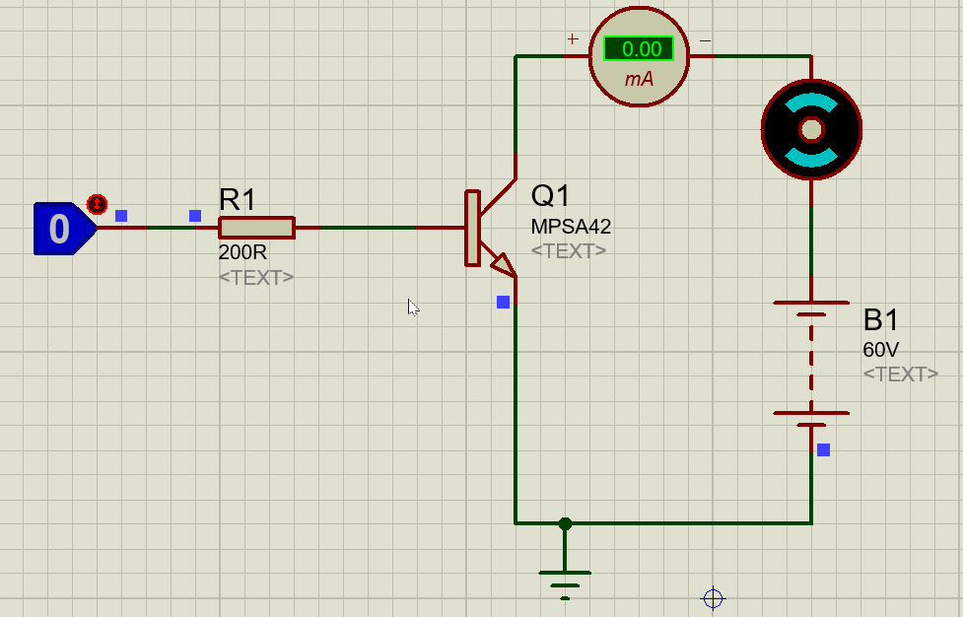Select the R1 resistor body
The width and height of the screenshot is (963, 617).
tap(256, 228)
